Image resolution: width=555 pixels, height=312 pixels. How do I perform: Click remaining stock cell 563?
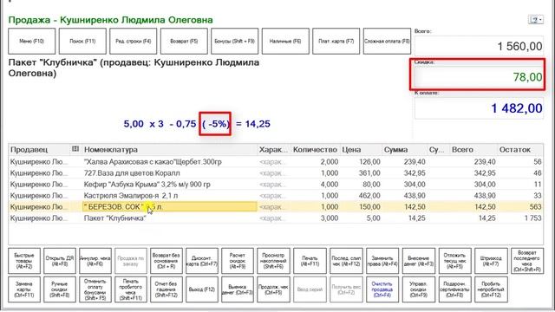pos(535,206)
